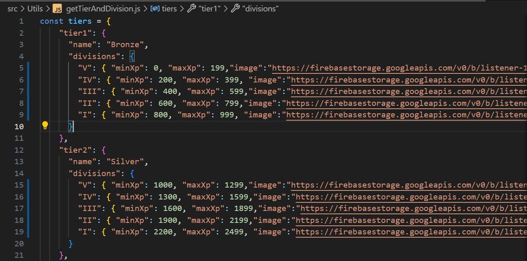The height and width of the screenshot is (261, 527).
Task: Click "name" key on line 13
Action: 82,162
